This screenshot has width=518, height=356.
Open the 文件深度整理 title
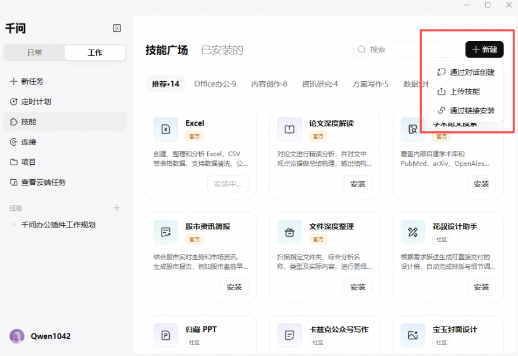[x=332, y=226]
